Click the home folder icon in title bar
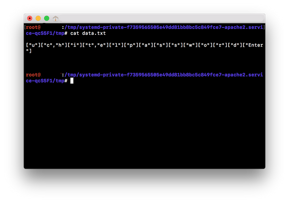Screen dimensions: 289x203 pos(55,19)
